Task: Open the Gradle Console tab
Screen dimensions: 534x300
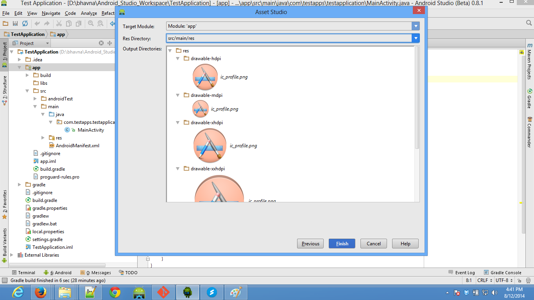Action: (x=503, y=273)
